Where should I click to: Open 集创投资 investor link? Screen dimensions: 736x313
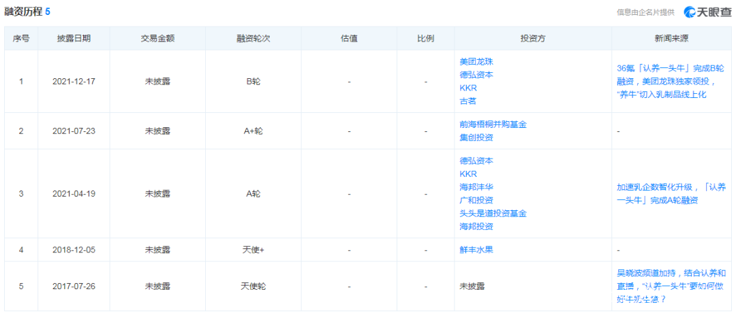(476, 137)
